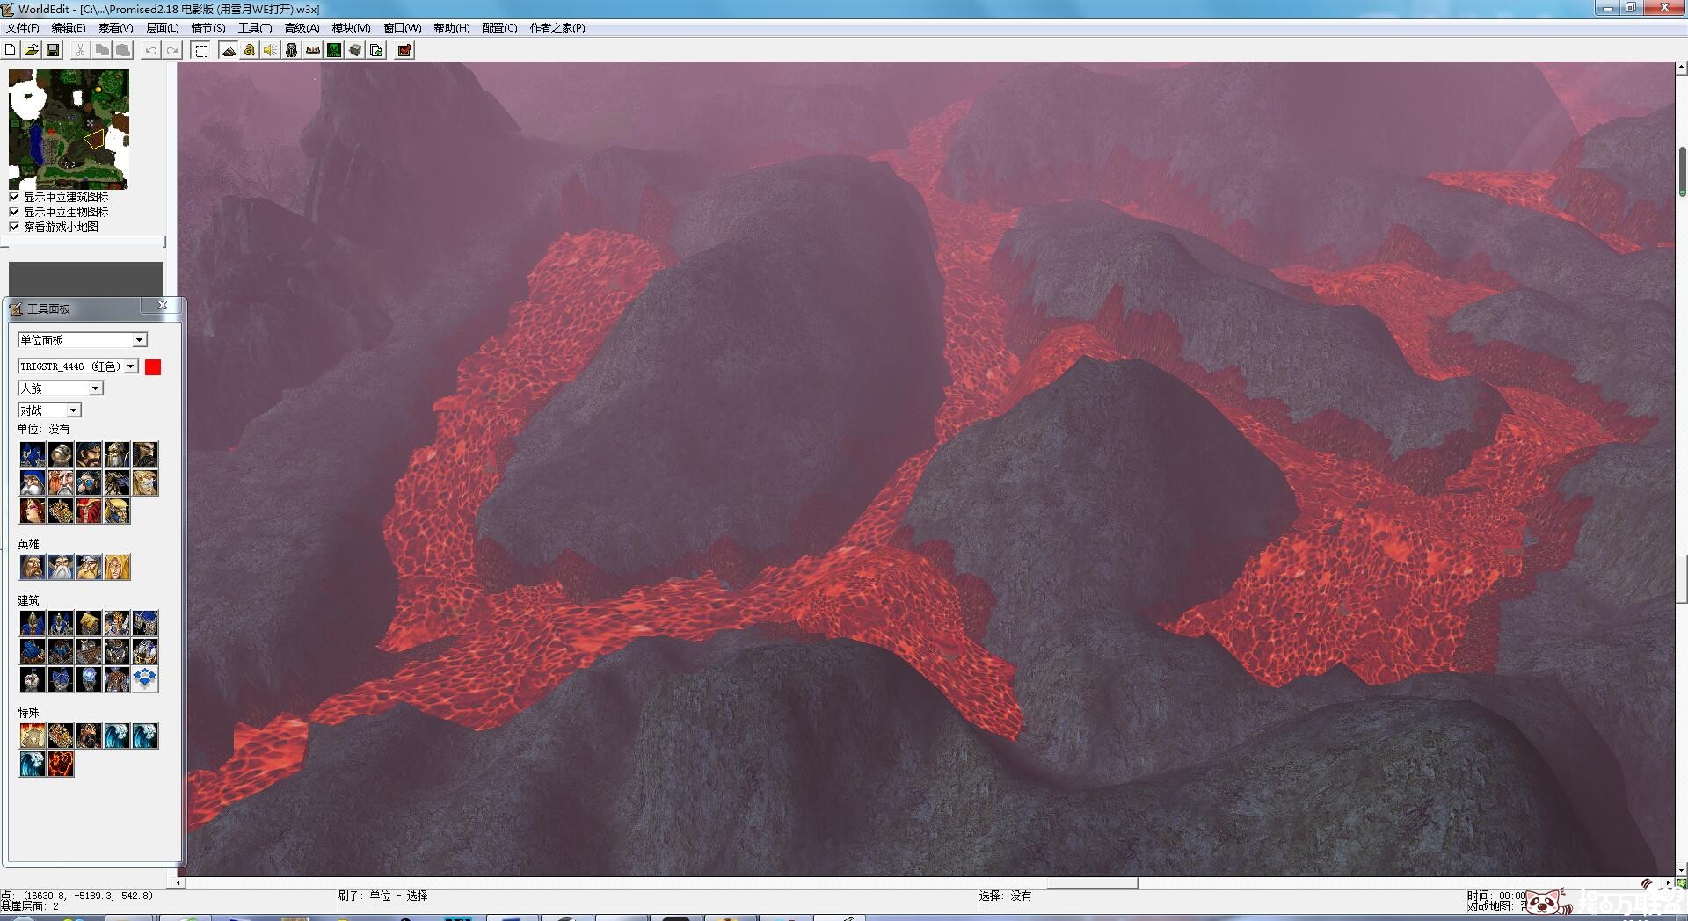The width and height of the screenshot is (1688, 921).
Task: Expand the 单位面板 palette dropdown
Action: point(139,340)
